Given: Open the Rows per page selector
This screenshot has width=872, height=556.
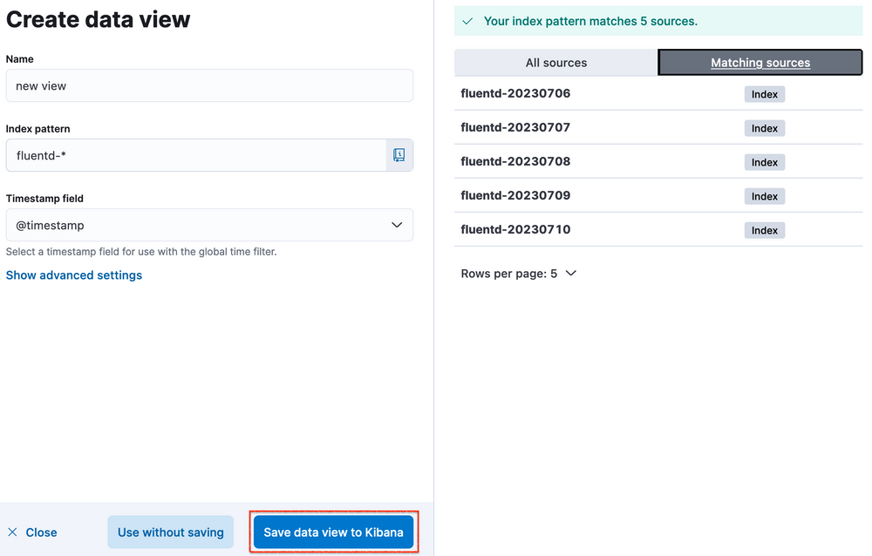Looking at the screenshot, I should [519, 273].
